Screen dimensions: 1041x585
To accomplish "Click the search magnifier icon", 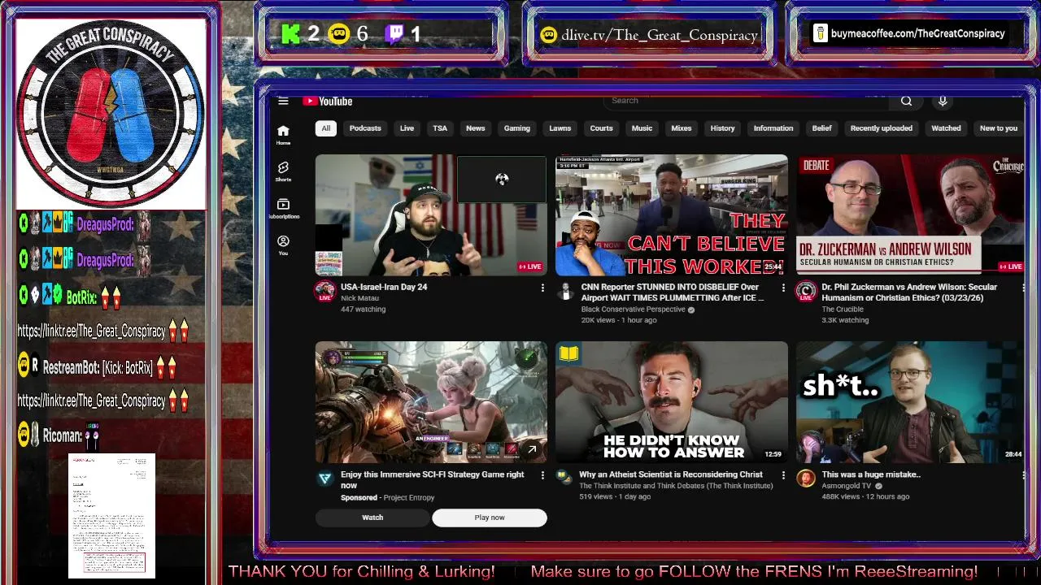I will 906,101.
